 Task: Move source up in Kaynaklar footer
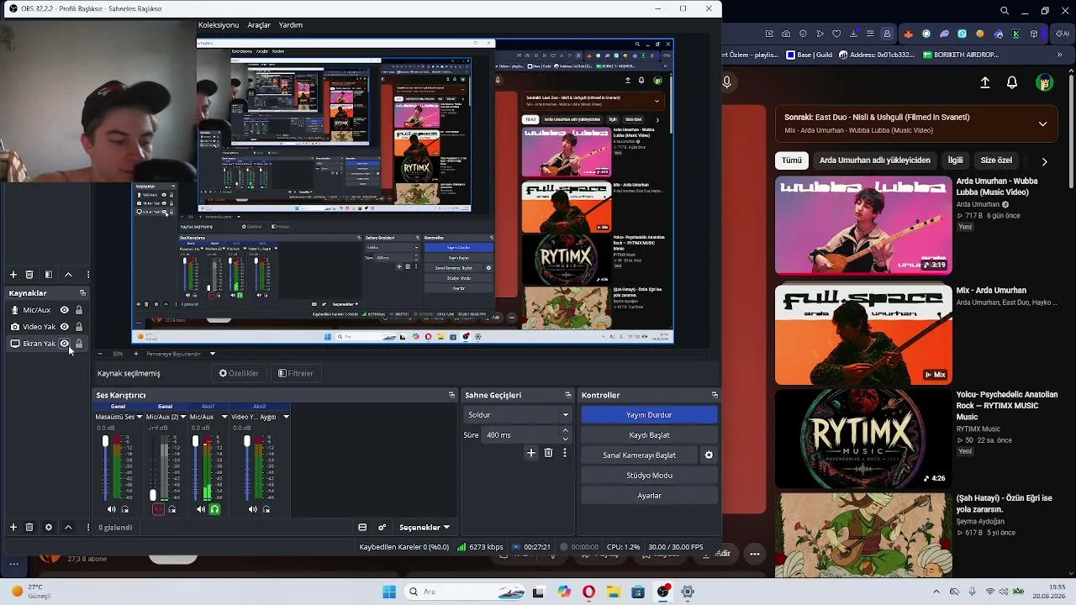(68, 527)
